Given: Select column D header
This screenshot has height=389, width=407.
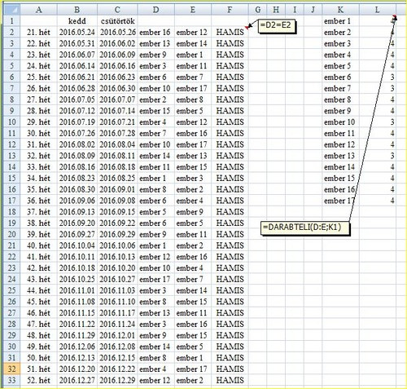Looking at the screenshot, I should [x=155, y=10].
